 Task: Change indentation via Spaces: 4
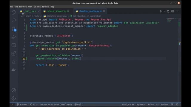[141, 104]
